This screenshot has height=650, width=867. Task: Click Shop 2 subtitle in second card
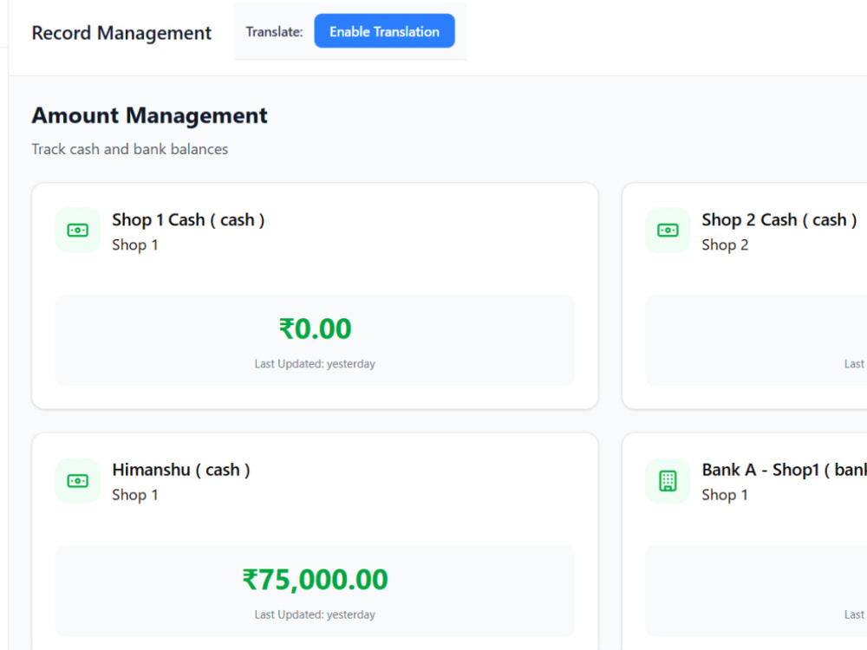click(x=725, y=245)
